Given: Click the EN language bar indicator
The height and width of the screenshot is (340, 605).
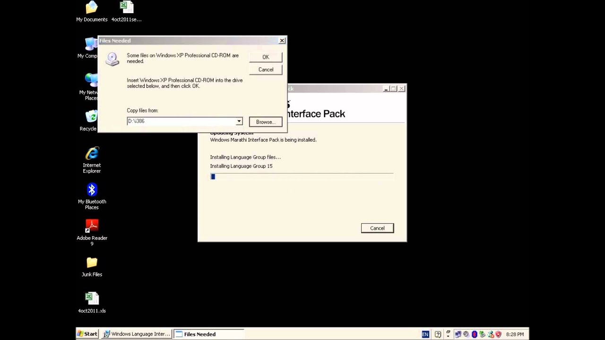Looking at the screenshot, I should pos(425,334).
